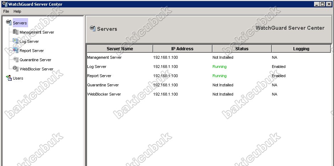Close the WatchGuard Server Center window
Image resolution: width=334 pixels, height=166 pixels.
tap(329, 4)
